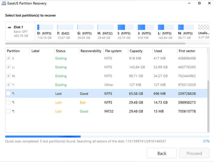Screen dimensions: 214x162
Task: Click first sector value 976513039
Action: 187,85
